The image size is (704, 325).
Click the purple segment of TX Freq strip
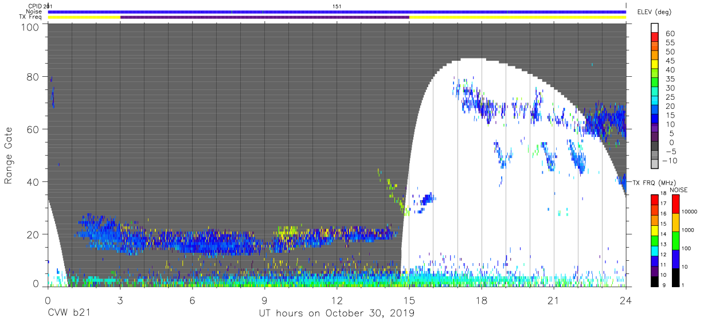[x=265, y=17]
